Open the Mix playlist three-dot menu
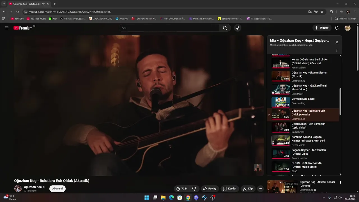Viewport: 359px width, 202px height. pos(337,50)
